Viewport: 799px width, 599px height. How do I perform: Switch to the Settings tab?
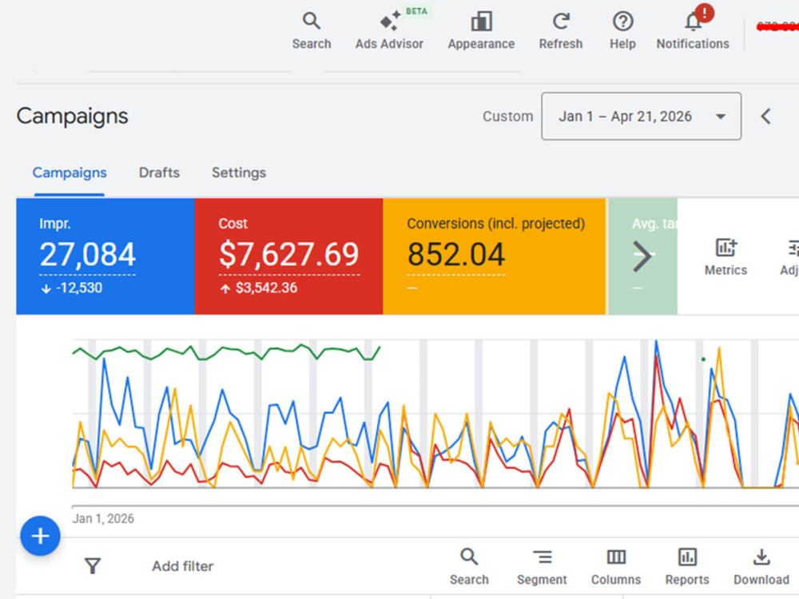click(x=238, y=173)
